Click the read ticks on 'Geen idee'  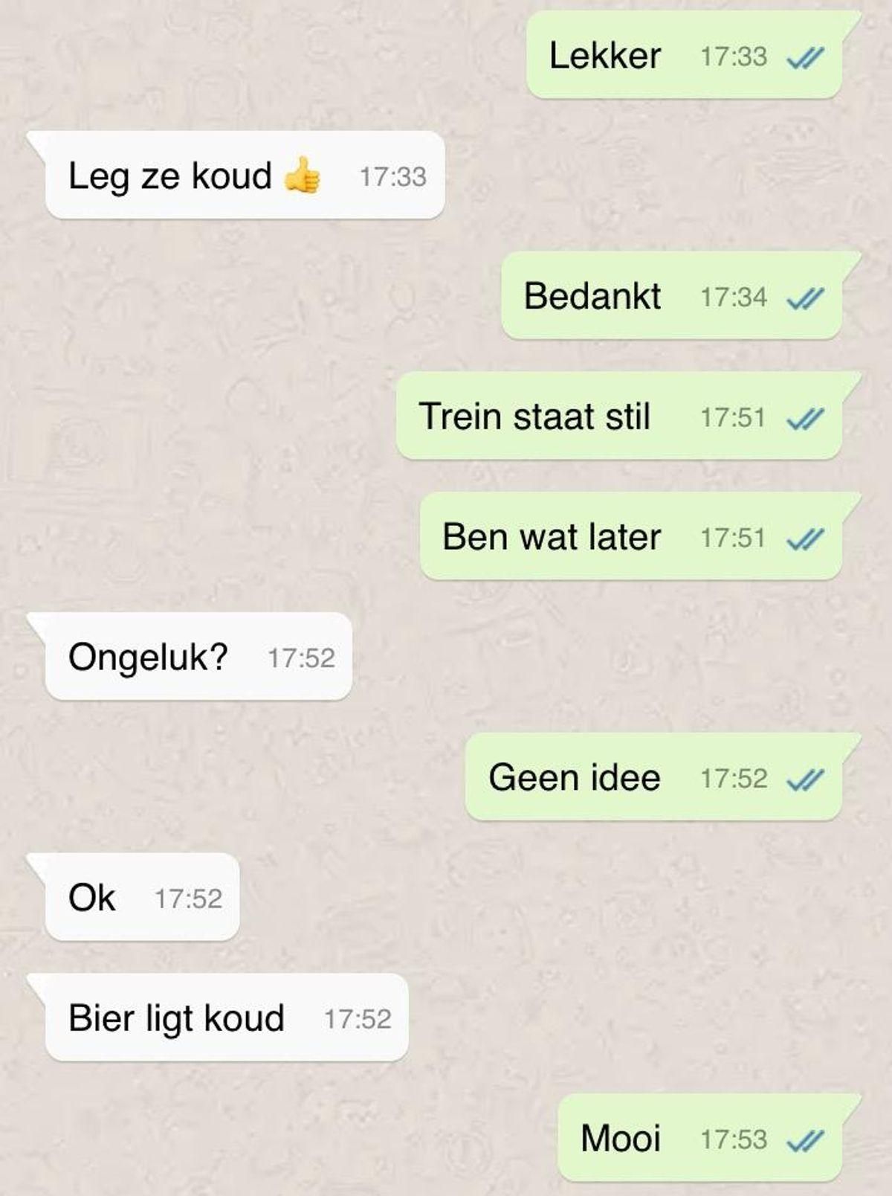point(805,779)
